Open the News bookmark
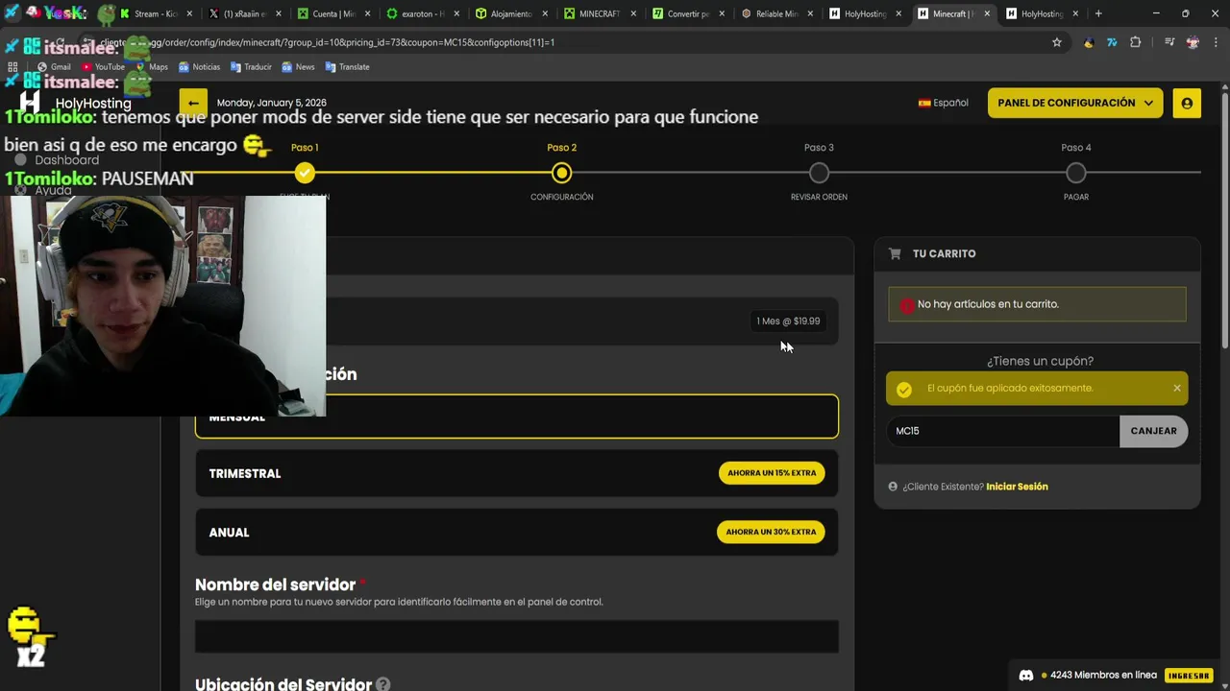This screenshot has height=691, width=1230. (x=298, y=67)
